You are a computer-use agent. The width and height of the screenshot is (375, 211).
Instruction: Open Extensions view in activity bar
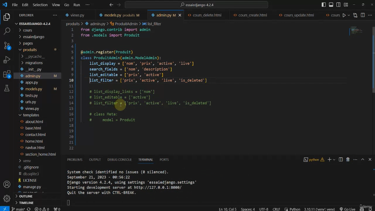tap(7, 74)
